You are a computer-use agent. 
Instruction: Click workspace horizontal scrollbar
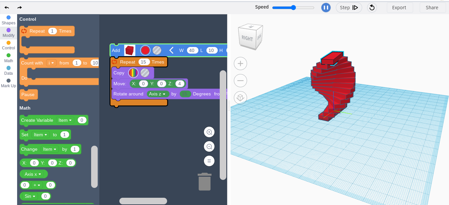(143, 201)
